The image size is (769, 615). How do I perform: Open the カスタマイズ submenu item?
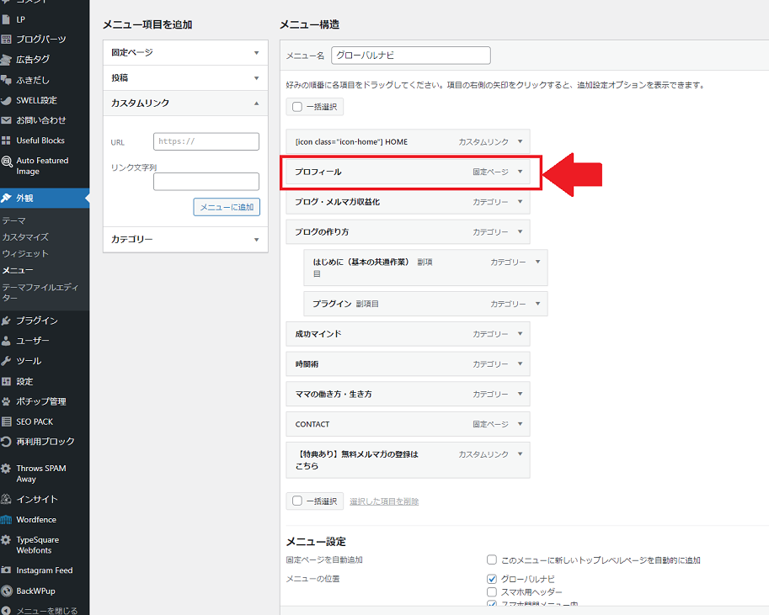click(x=25, y=237)
